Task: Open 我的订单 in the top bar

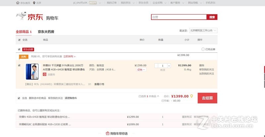Action: (112, 3)
